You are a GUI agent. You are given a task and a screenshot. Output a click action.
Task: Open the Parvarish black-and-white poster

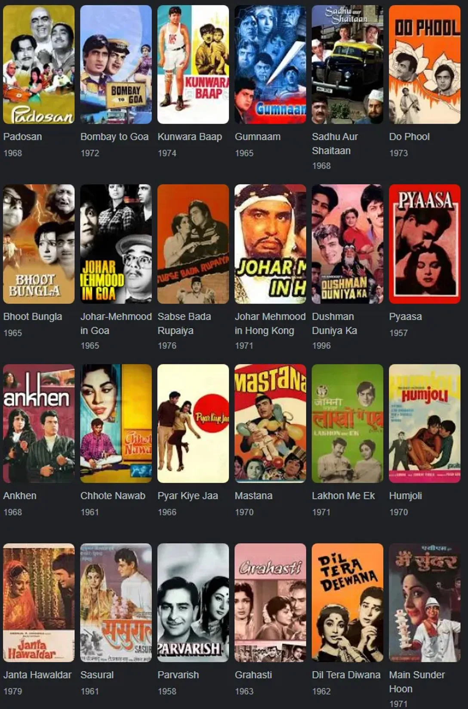(193, 603)
